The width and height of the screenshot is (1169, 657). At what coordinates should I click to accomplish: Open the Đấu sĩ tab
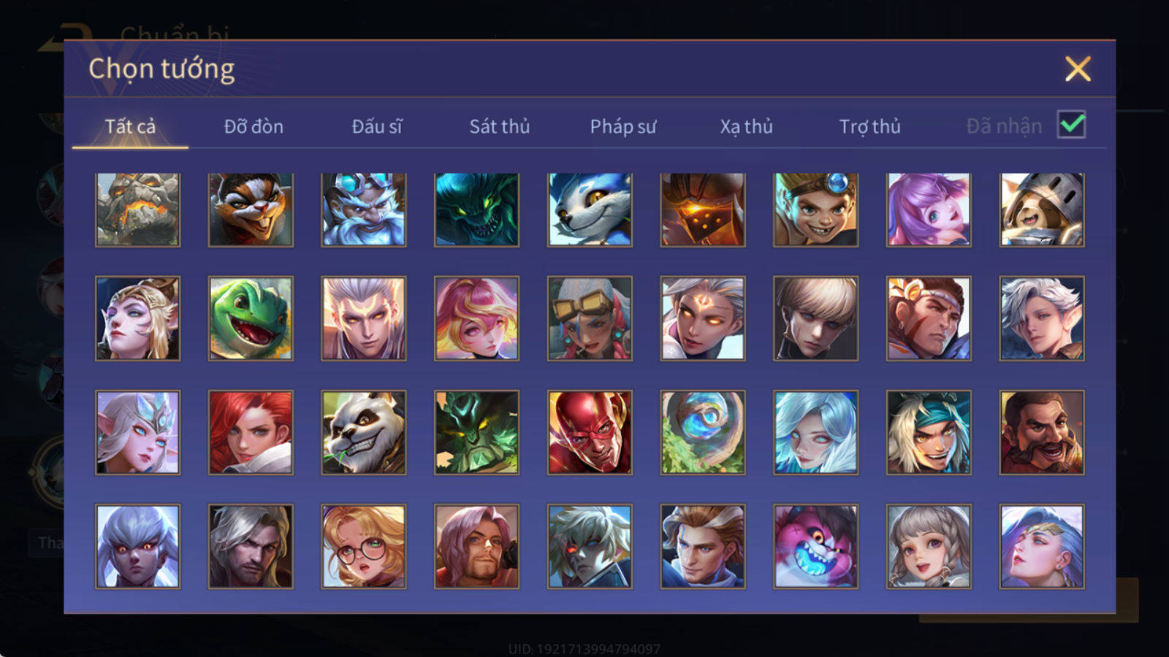377,126
